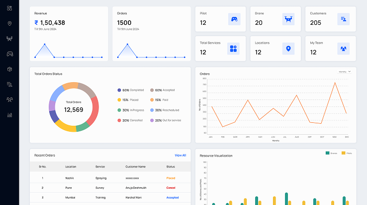Click the orders sparkline peak point
Screen dimensions: 367x205
[x=127, y=44]
